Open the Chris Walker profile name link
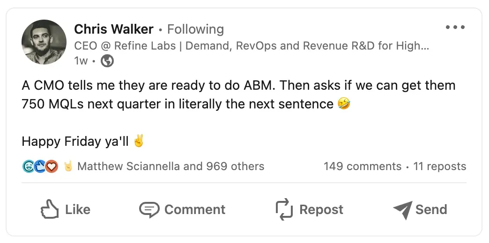The width and height of the screenshot is (489, 243). 113,29
